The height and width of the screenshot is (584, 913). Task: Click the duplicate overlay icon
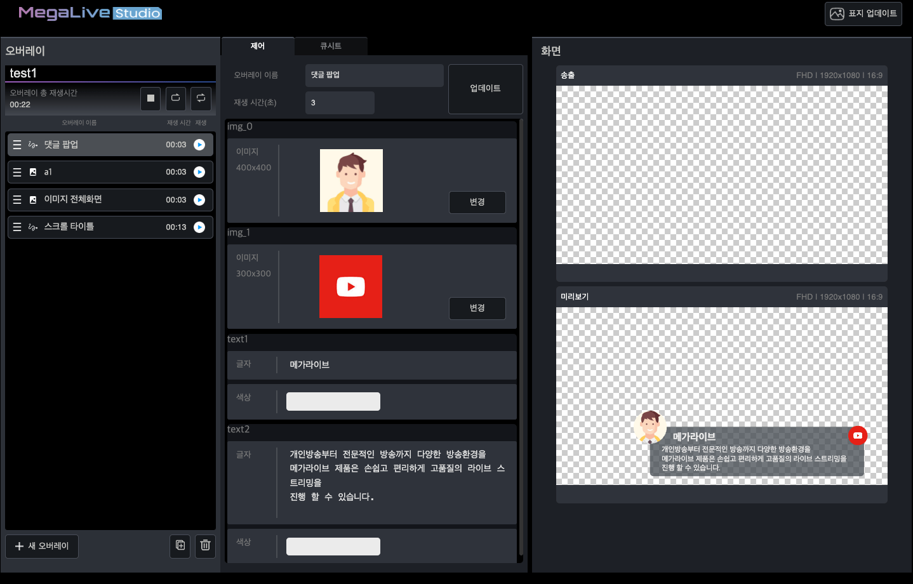coord(180,545)
